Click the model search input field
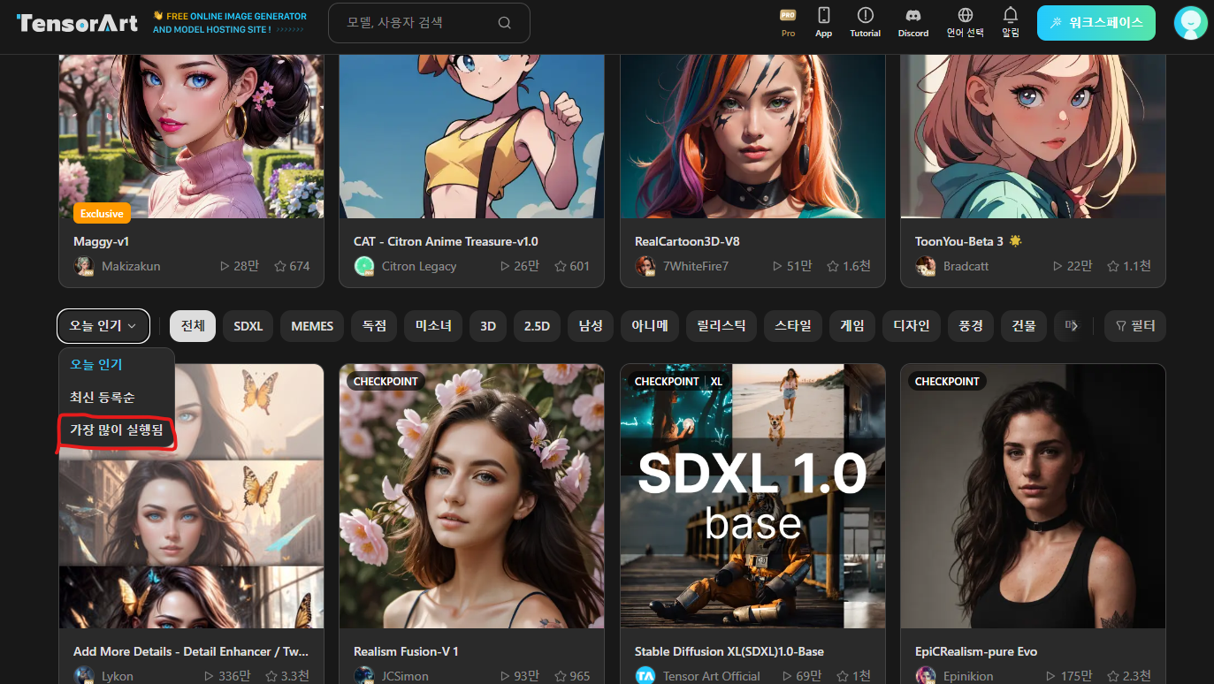The width and height of the screenshot is (1214, 684). pos(429,23)
